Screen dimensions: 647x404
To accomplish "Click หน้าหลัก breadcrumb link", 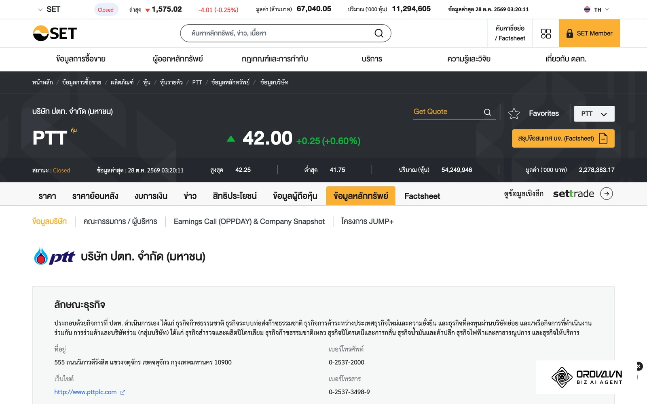I will click(42, 82).
